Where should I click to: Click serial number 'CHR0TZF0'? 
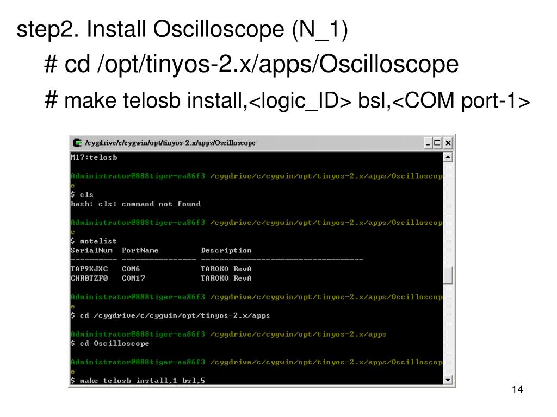click(89, 279)
